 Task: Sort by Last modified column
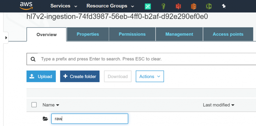pos(218,105)
